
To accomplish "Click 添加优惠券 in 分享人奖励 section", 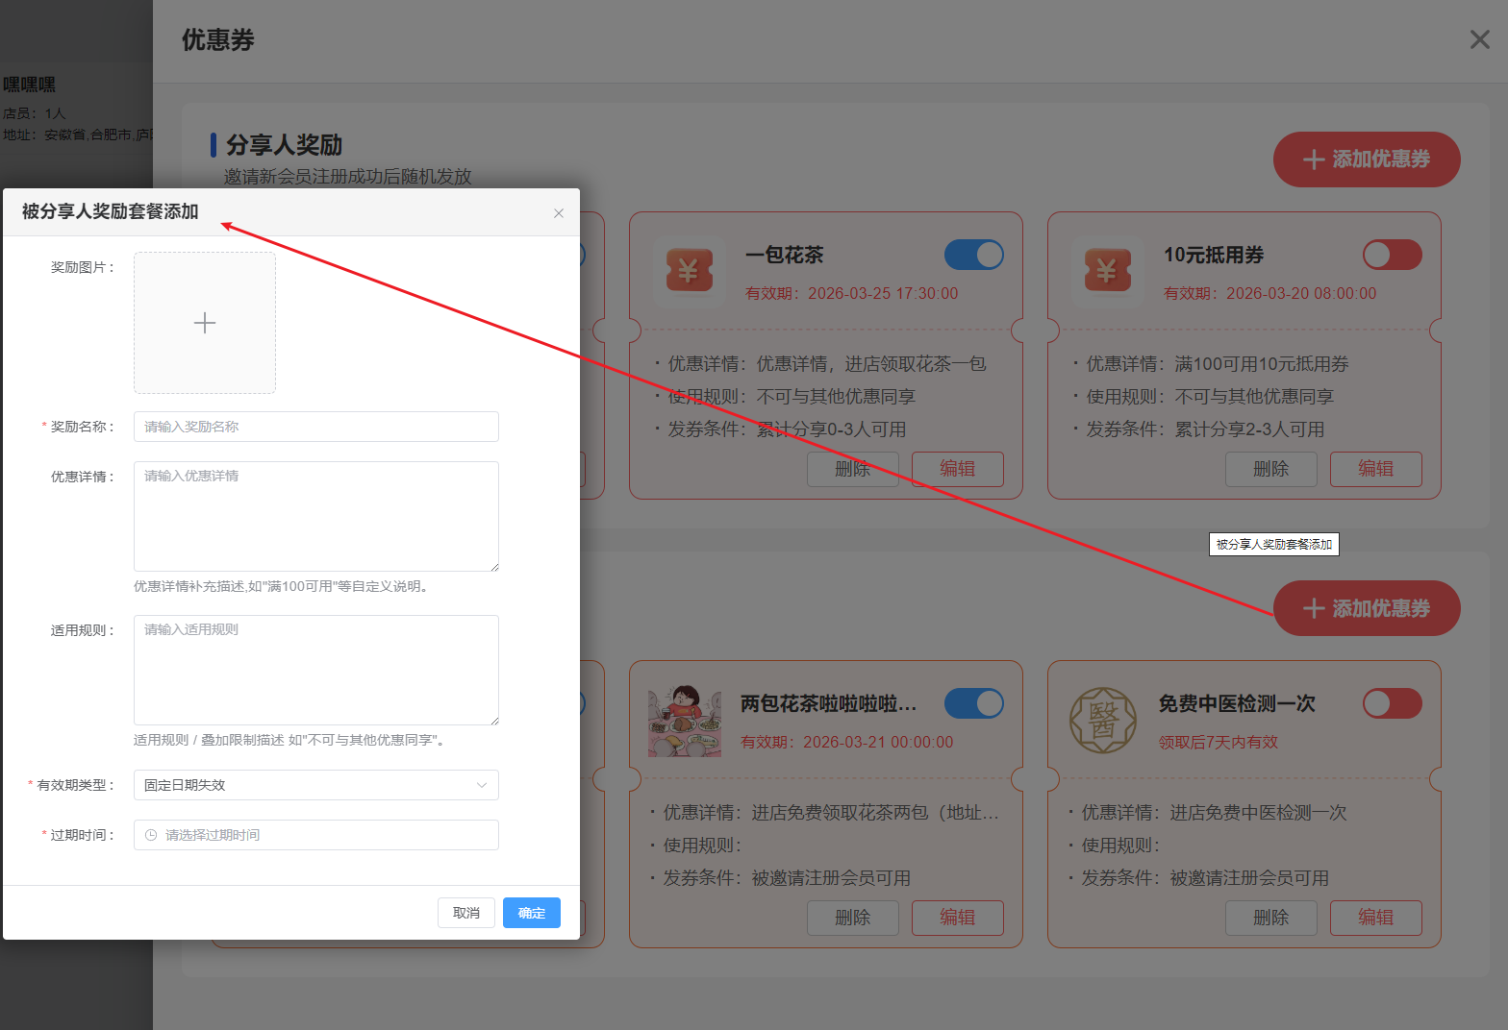I will 1367,159.
